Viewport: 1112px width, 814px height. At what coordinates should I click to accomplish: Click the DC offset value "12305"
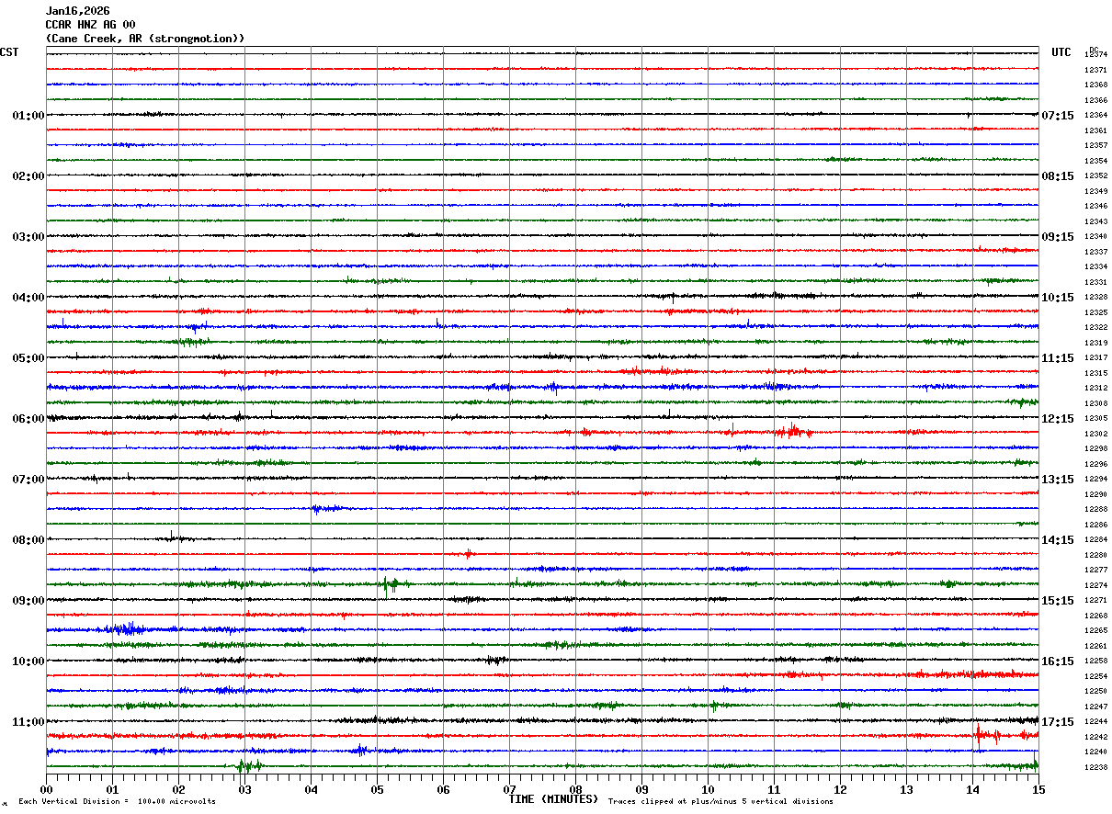click(x=1095, y=419)
